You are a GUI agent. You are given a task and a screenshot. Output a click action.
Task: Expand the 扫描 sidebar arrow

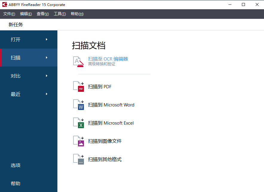click(x=46, y=58)
